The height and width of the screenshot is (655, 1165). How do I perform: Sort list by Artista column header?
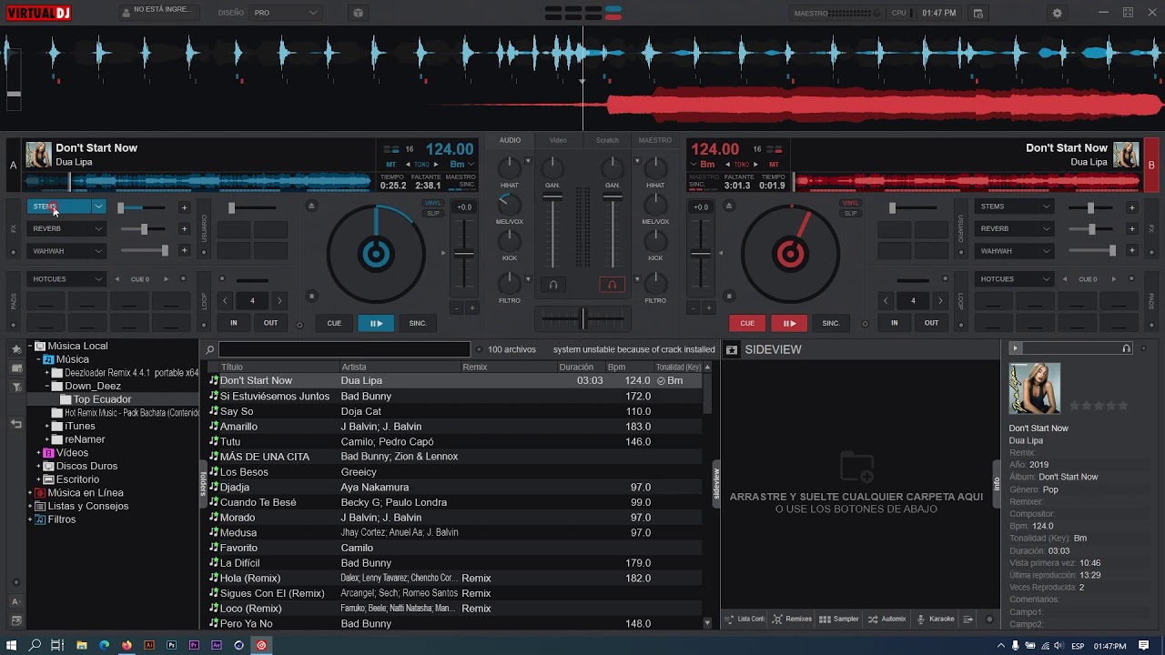point(400,367)
